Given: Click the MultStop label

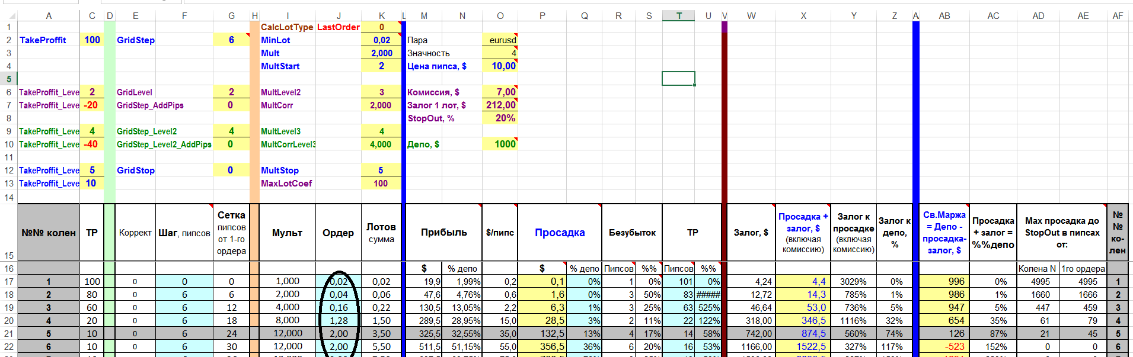Looking at the screenshot, I should click(280, 171).
